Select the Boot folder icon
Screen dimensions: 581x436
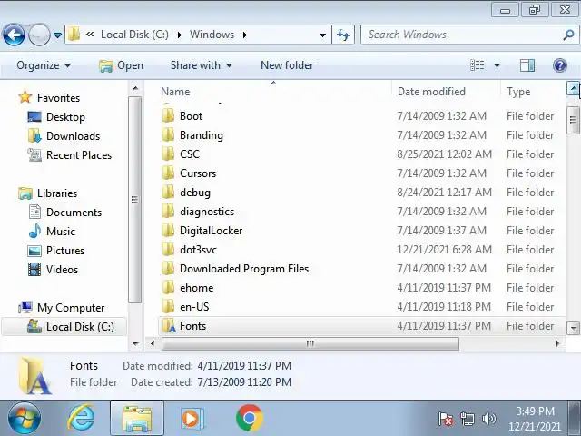coord(168,116)
